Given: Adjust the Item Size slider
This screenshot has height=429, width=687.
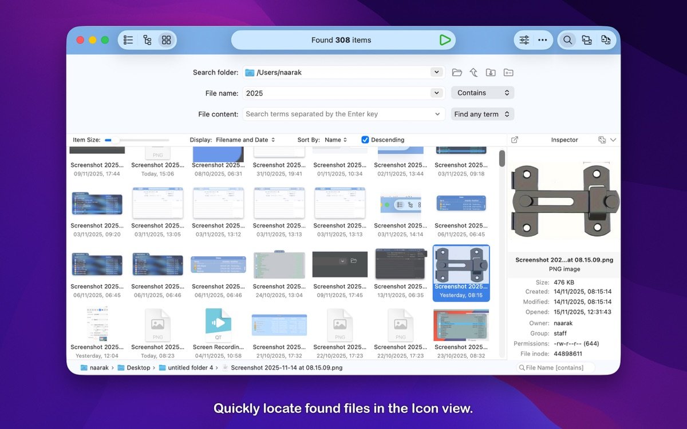Looking at the screenshot, I should [108, 140].
